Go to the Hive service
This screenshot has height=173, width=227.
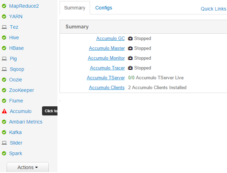[14, 38]
